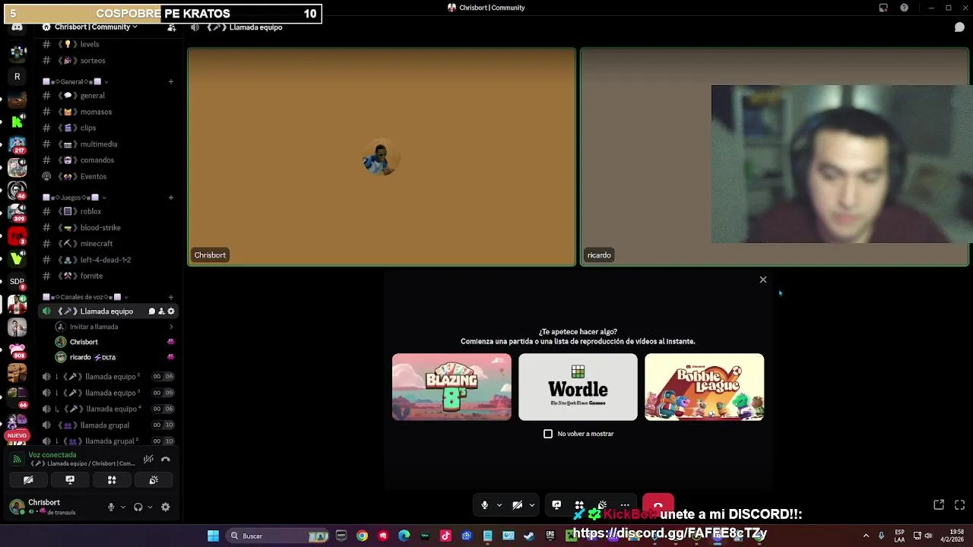Open microphone device dropdown in call bar
The width and height of the screenshot is (973, 547).
coord(499,505)
